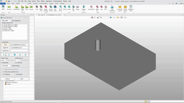Choose the Pencil cut tool

(x=69, y=8)
